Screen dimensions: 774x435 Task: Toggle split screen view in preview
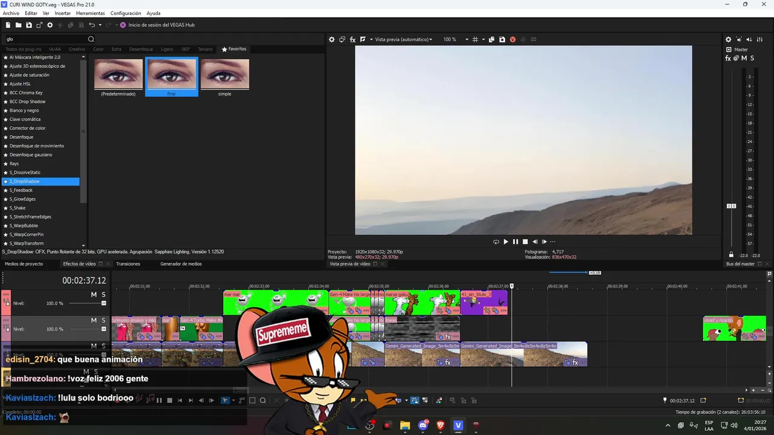(363, 39)
